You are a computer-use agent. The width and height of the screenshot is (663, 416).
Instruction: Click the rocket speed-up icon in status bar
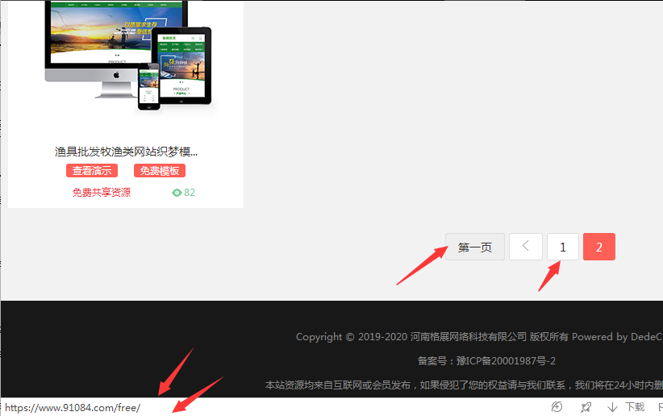586,407
